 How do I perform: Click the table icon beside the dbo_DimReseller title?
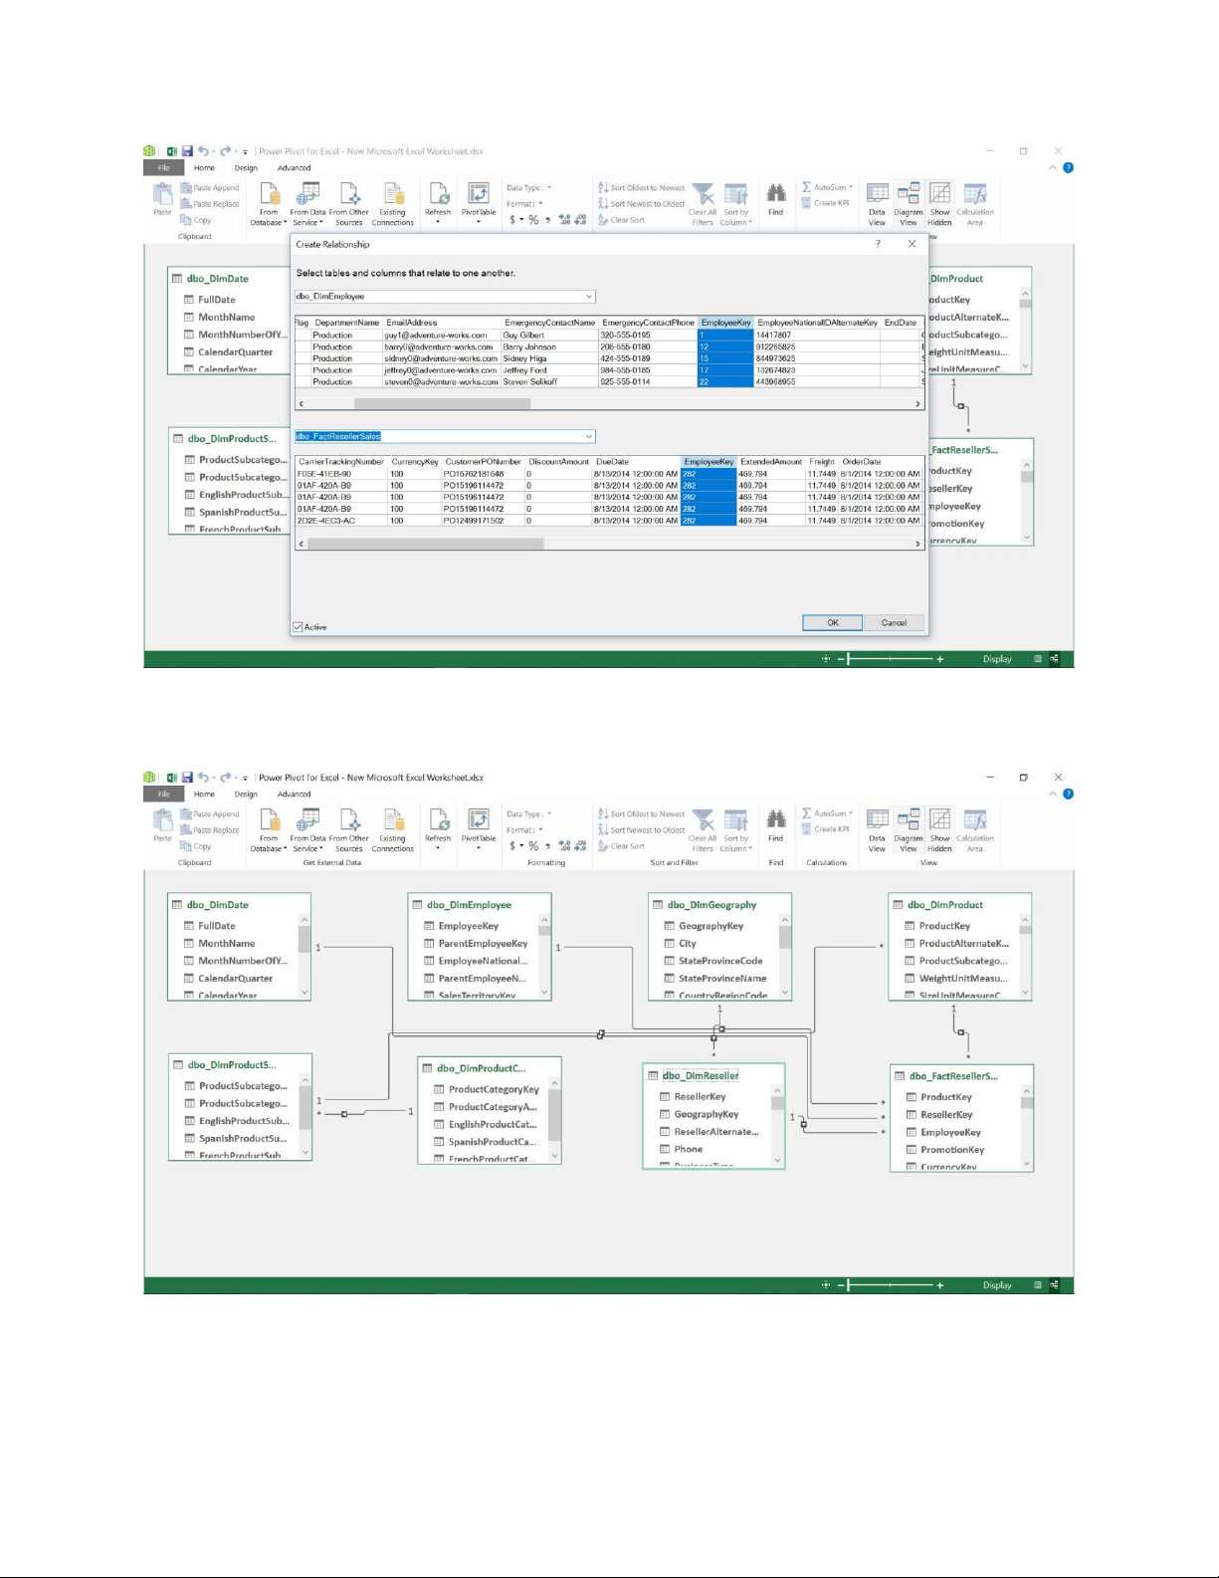pos(653,1076)
